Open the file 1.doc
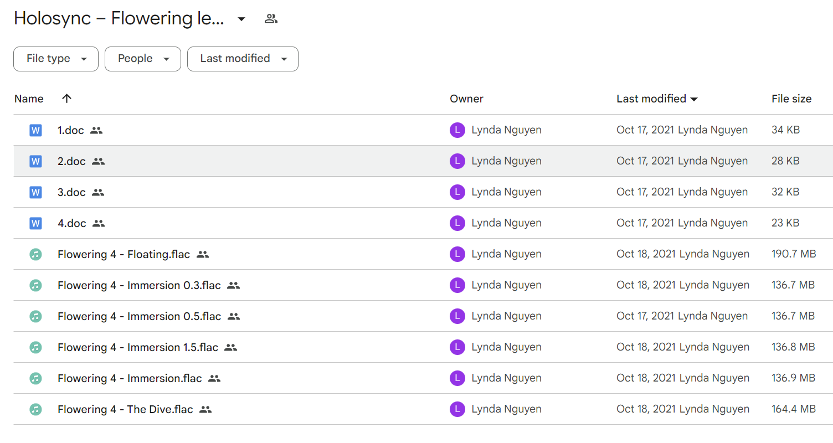 pos(70,131)
